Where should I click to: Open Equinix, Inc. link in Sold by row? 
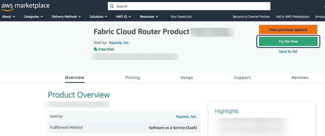click(x=186, y=117)
